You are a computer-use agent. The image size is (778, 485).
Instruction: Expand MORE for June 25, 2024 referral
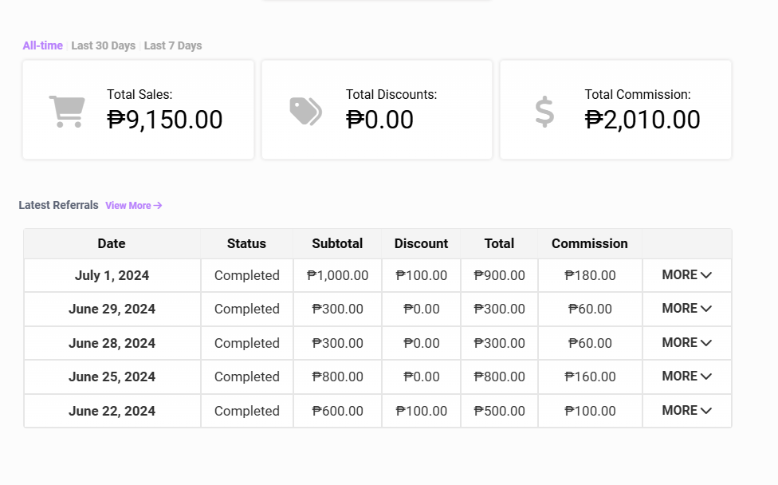(686, 377)
